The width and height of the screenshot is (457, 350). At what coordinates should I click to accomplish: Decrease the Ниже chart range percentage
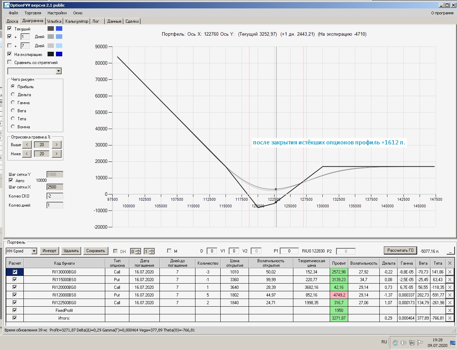27,153
